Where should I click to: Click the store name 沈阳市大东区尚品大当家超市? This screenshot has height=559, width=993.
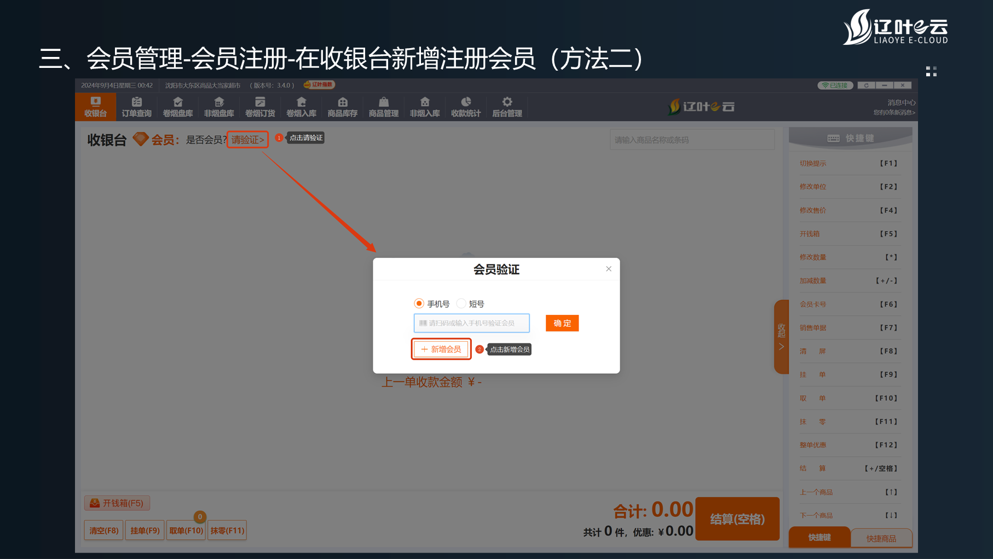203,85
